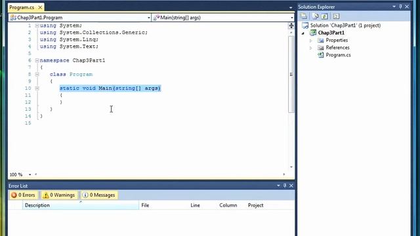Collapse the namespace Chap3Part1 block
The height and width of the screenshot is (236, 420).
(37, 60)
